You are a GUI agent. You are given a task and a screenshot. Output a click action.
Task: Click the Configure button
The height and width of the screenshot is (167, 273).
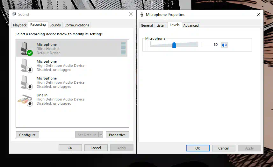coord(27,135)
